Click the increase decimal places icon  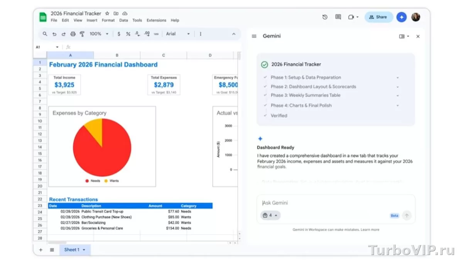[x=147, y=34]
